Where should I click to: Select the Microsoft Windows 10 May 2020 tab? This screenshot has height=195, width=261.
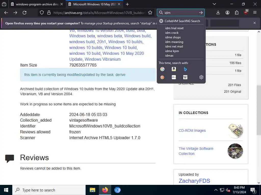point(95,4)
